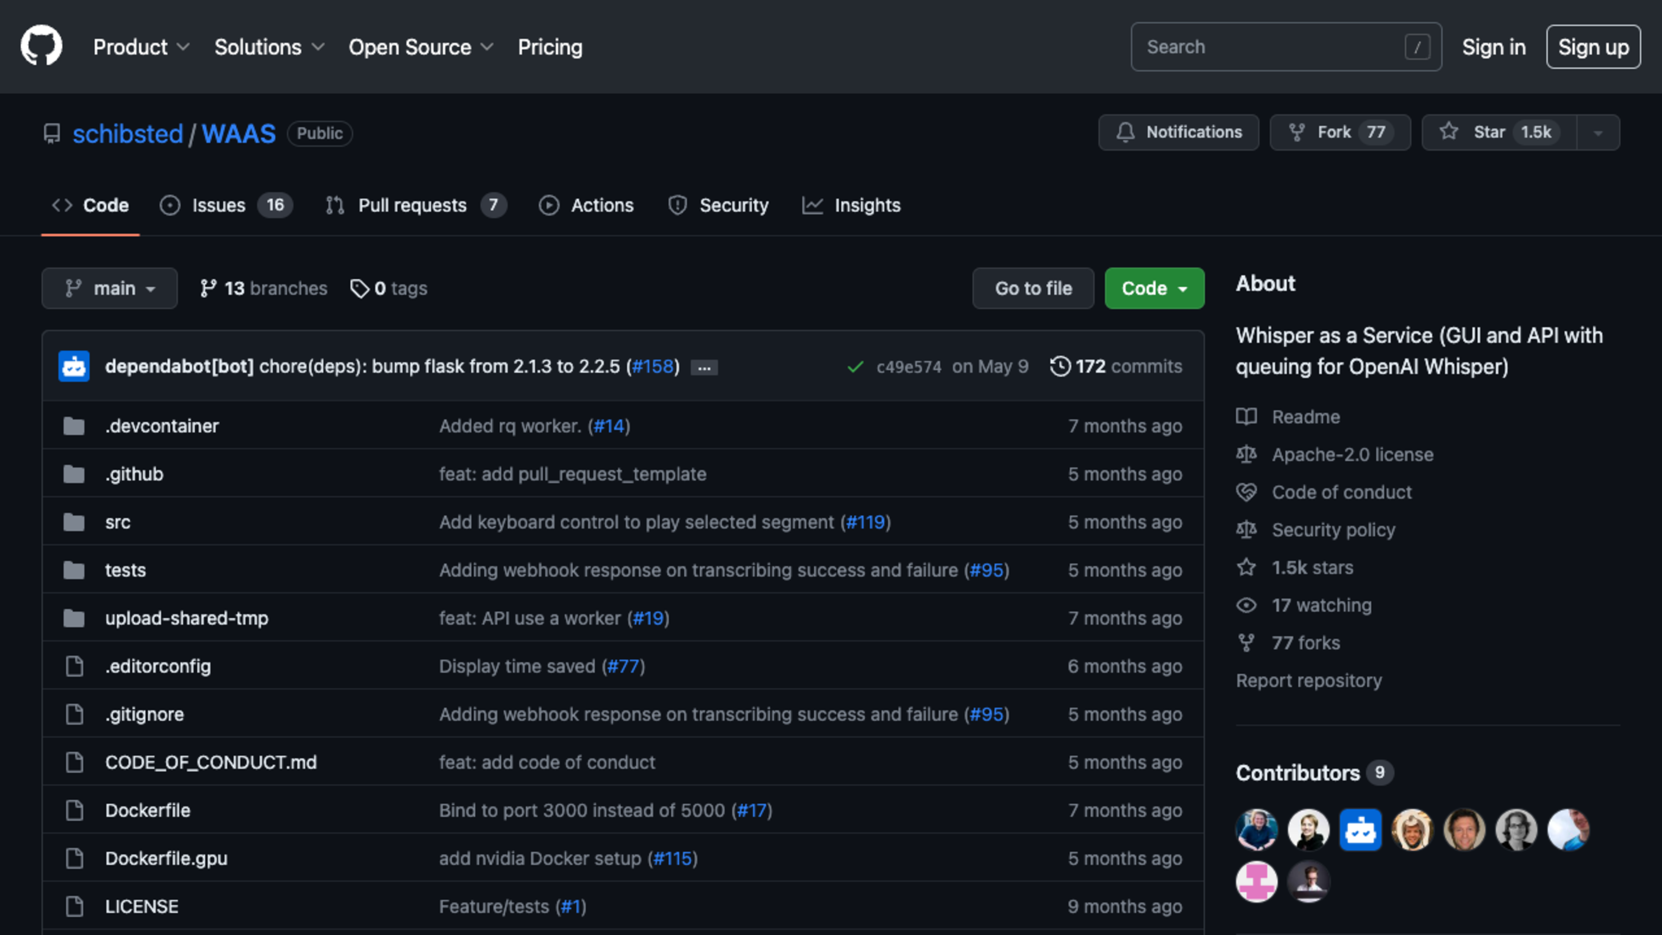
Task: Open the WAAS repository link
Action: pos(239,134)
